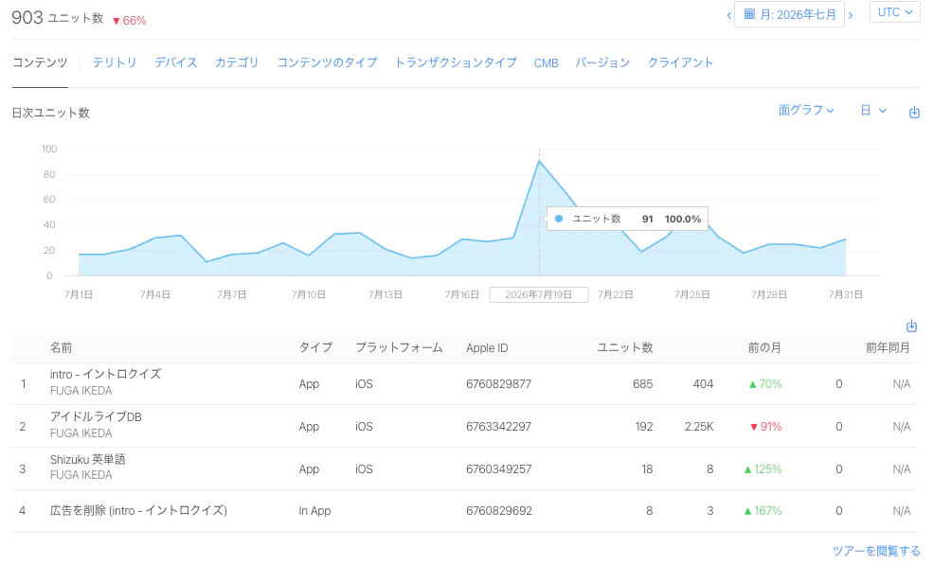
Task: Open the CMB tab
Action: [x=546, y=63]
